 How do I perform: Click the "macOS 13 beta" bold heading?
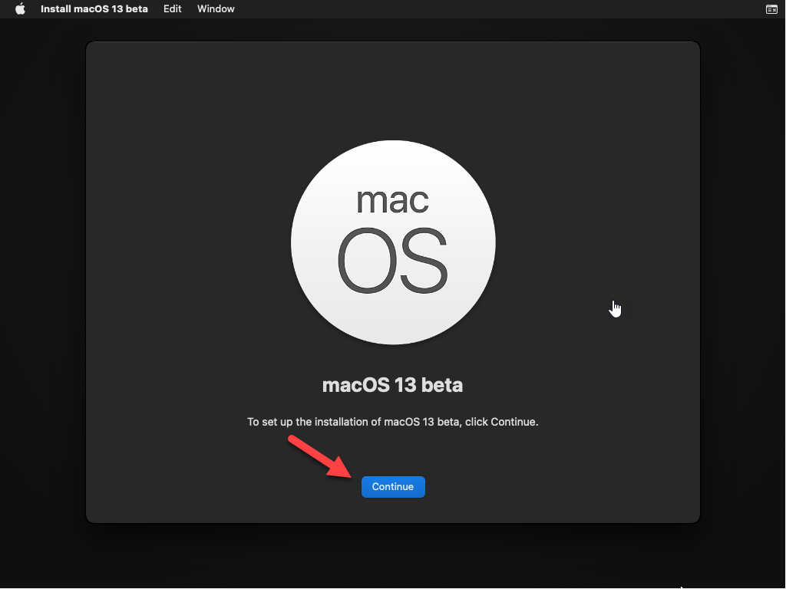(392, 384)
